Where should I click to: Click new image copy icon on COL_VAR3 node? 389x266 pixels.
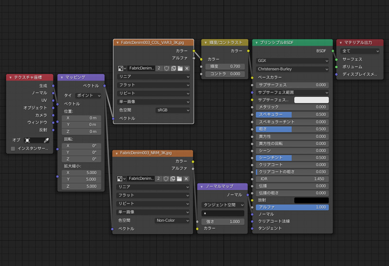pyautogui.click(x=173, y=68)
